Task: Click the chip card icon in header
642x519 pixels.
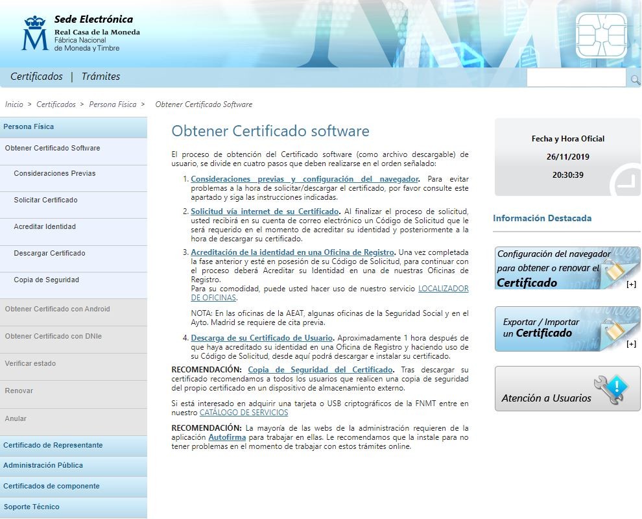Action: click(x=601, y=35)
